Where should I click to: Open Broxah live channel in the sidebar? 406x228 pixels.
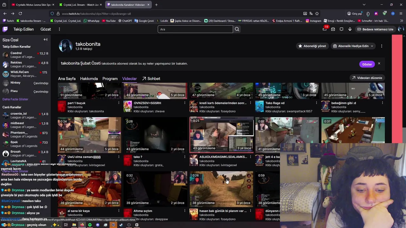[25, 153]
